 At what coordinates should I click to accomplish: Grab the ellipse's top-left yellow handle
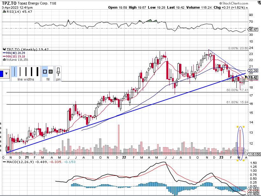238,127
